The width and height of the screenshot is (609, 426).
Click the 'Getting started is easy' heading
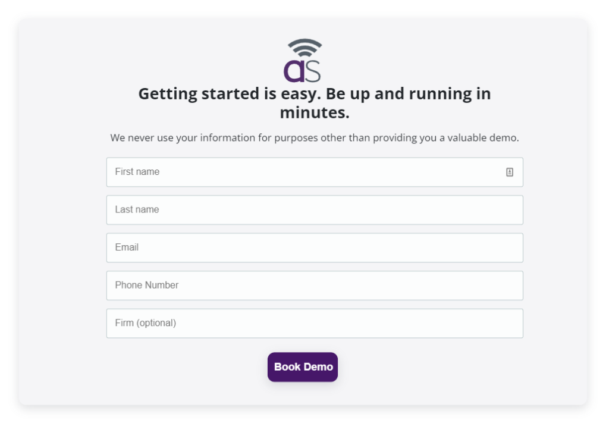tap(315, 94)
